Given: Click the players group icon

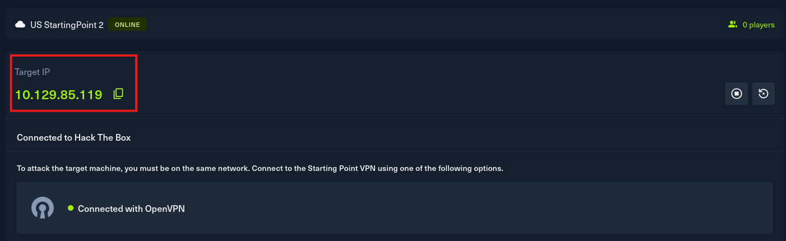Looking at the screenshot, I should tap(732, 25).
